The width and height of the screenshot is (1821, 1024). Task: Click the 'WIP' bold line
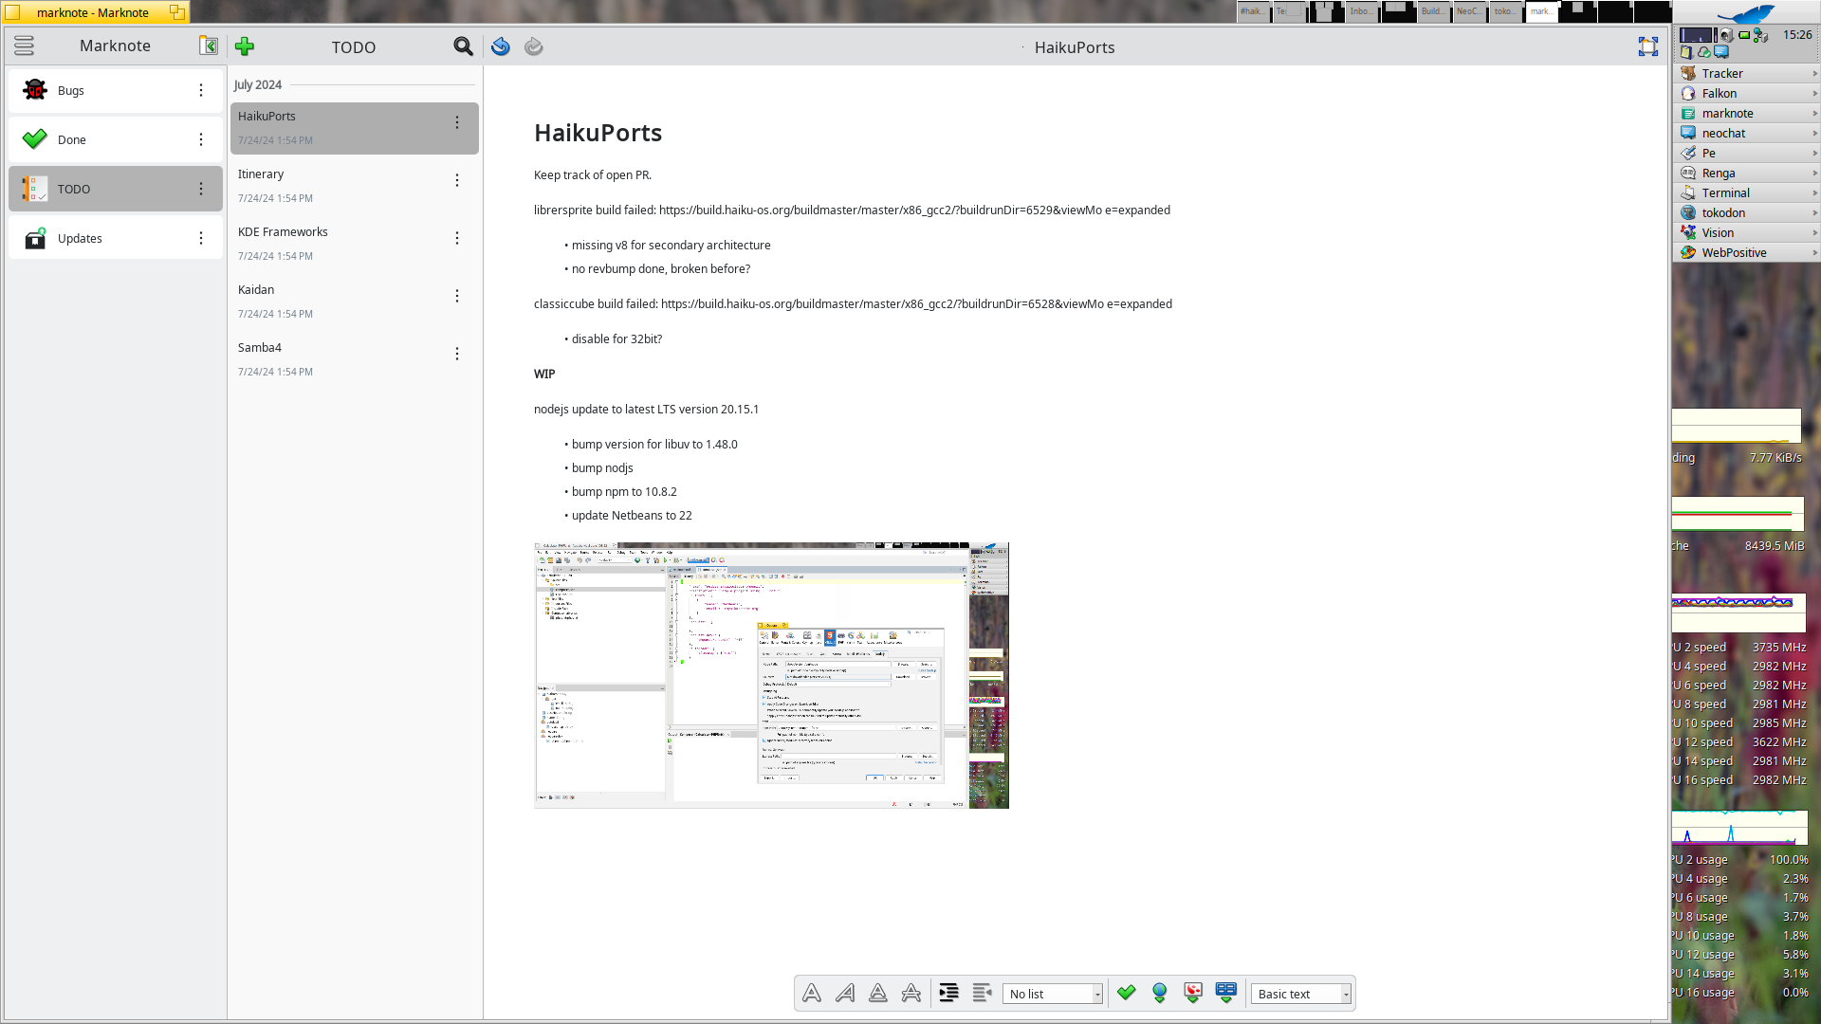pyautogui.click(x=544, y=375)
